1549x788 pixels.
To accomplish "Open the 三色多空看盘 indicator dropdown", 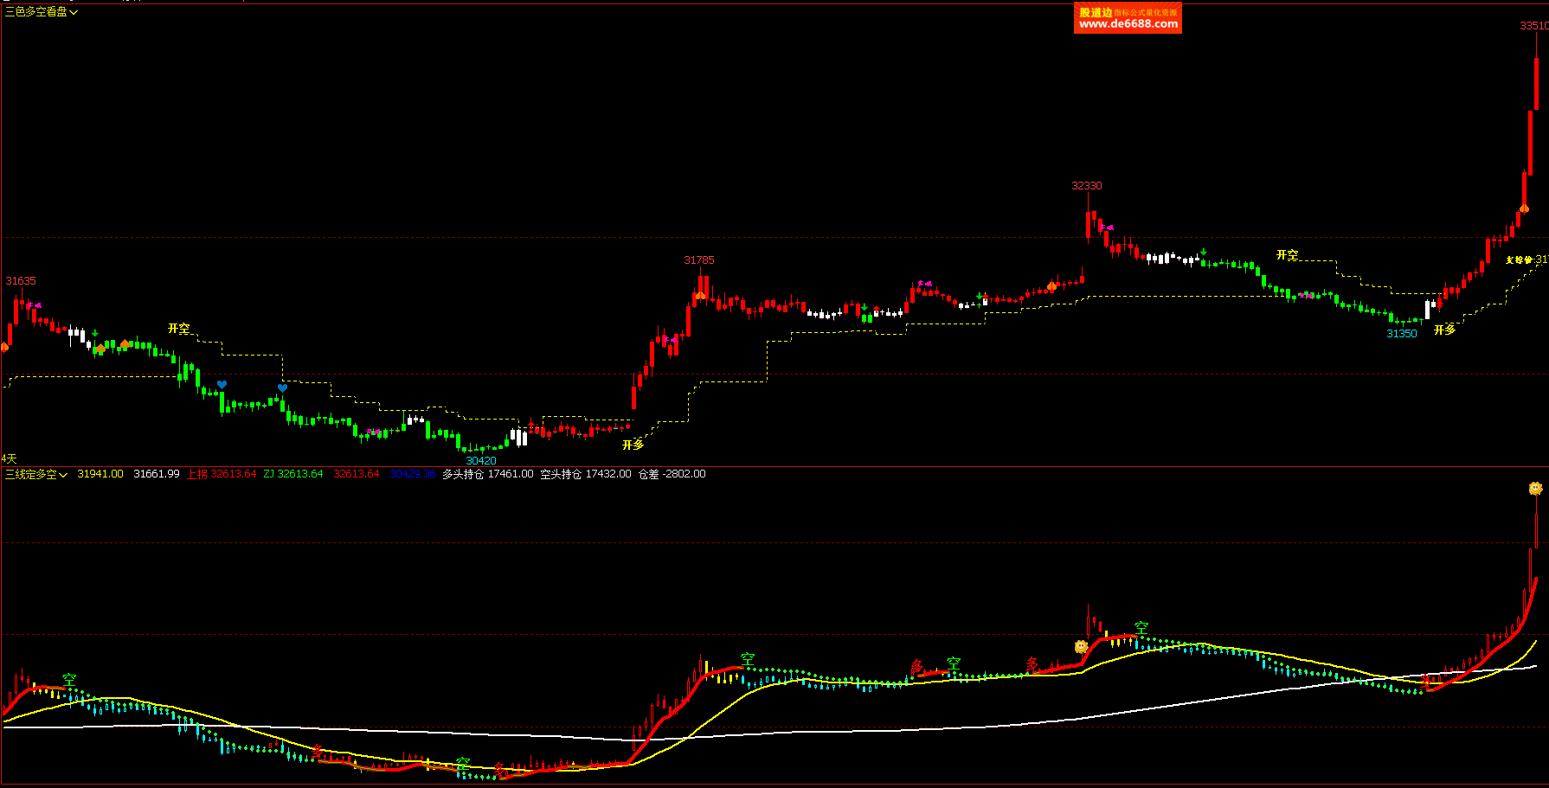I will (41, 12).
